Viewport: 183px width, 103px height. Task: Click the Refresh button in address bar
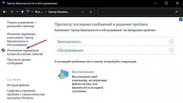coord(91,12)
